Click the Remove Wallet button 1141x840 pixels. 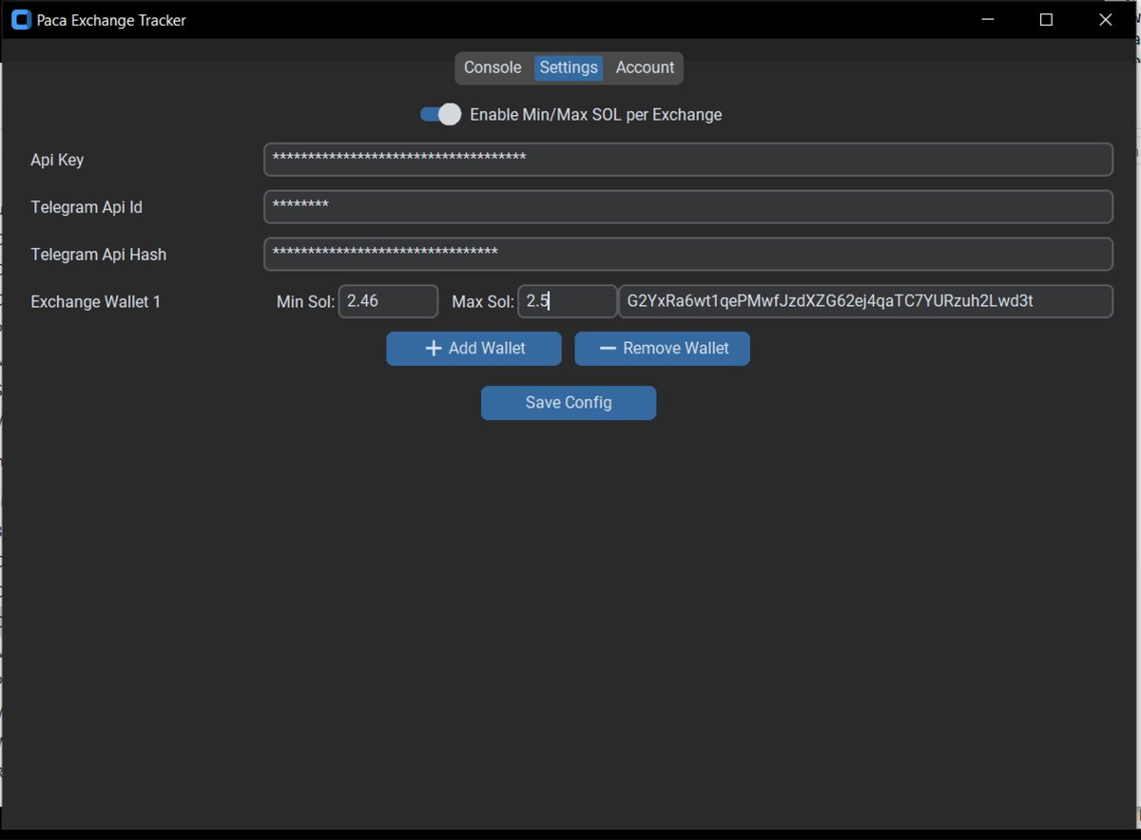(x=662, y=349)
